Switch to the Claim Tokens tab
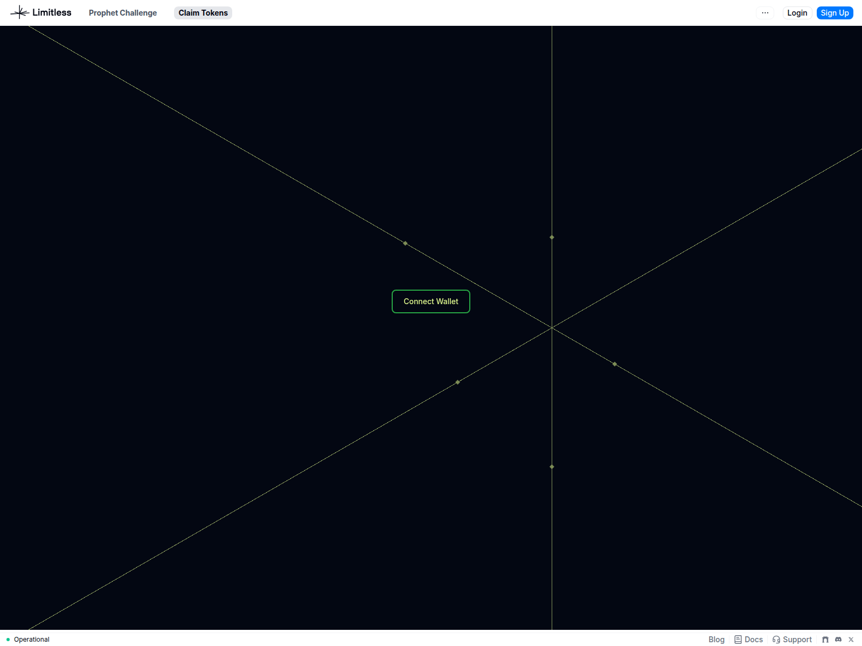862x646 pixels. pos(203,12)
